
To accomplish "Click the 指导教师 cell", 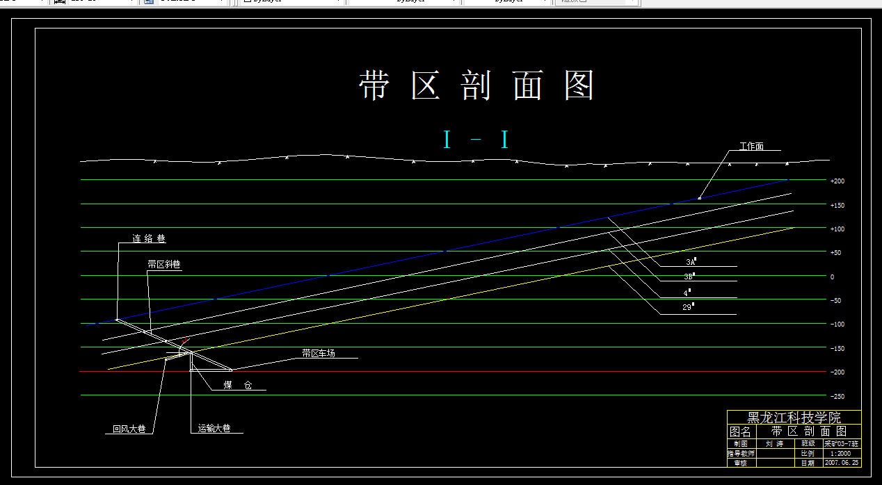I will (x=740, y=453).
